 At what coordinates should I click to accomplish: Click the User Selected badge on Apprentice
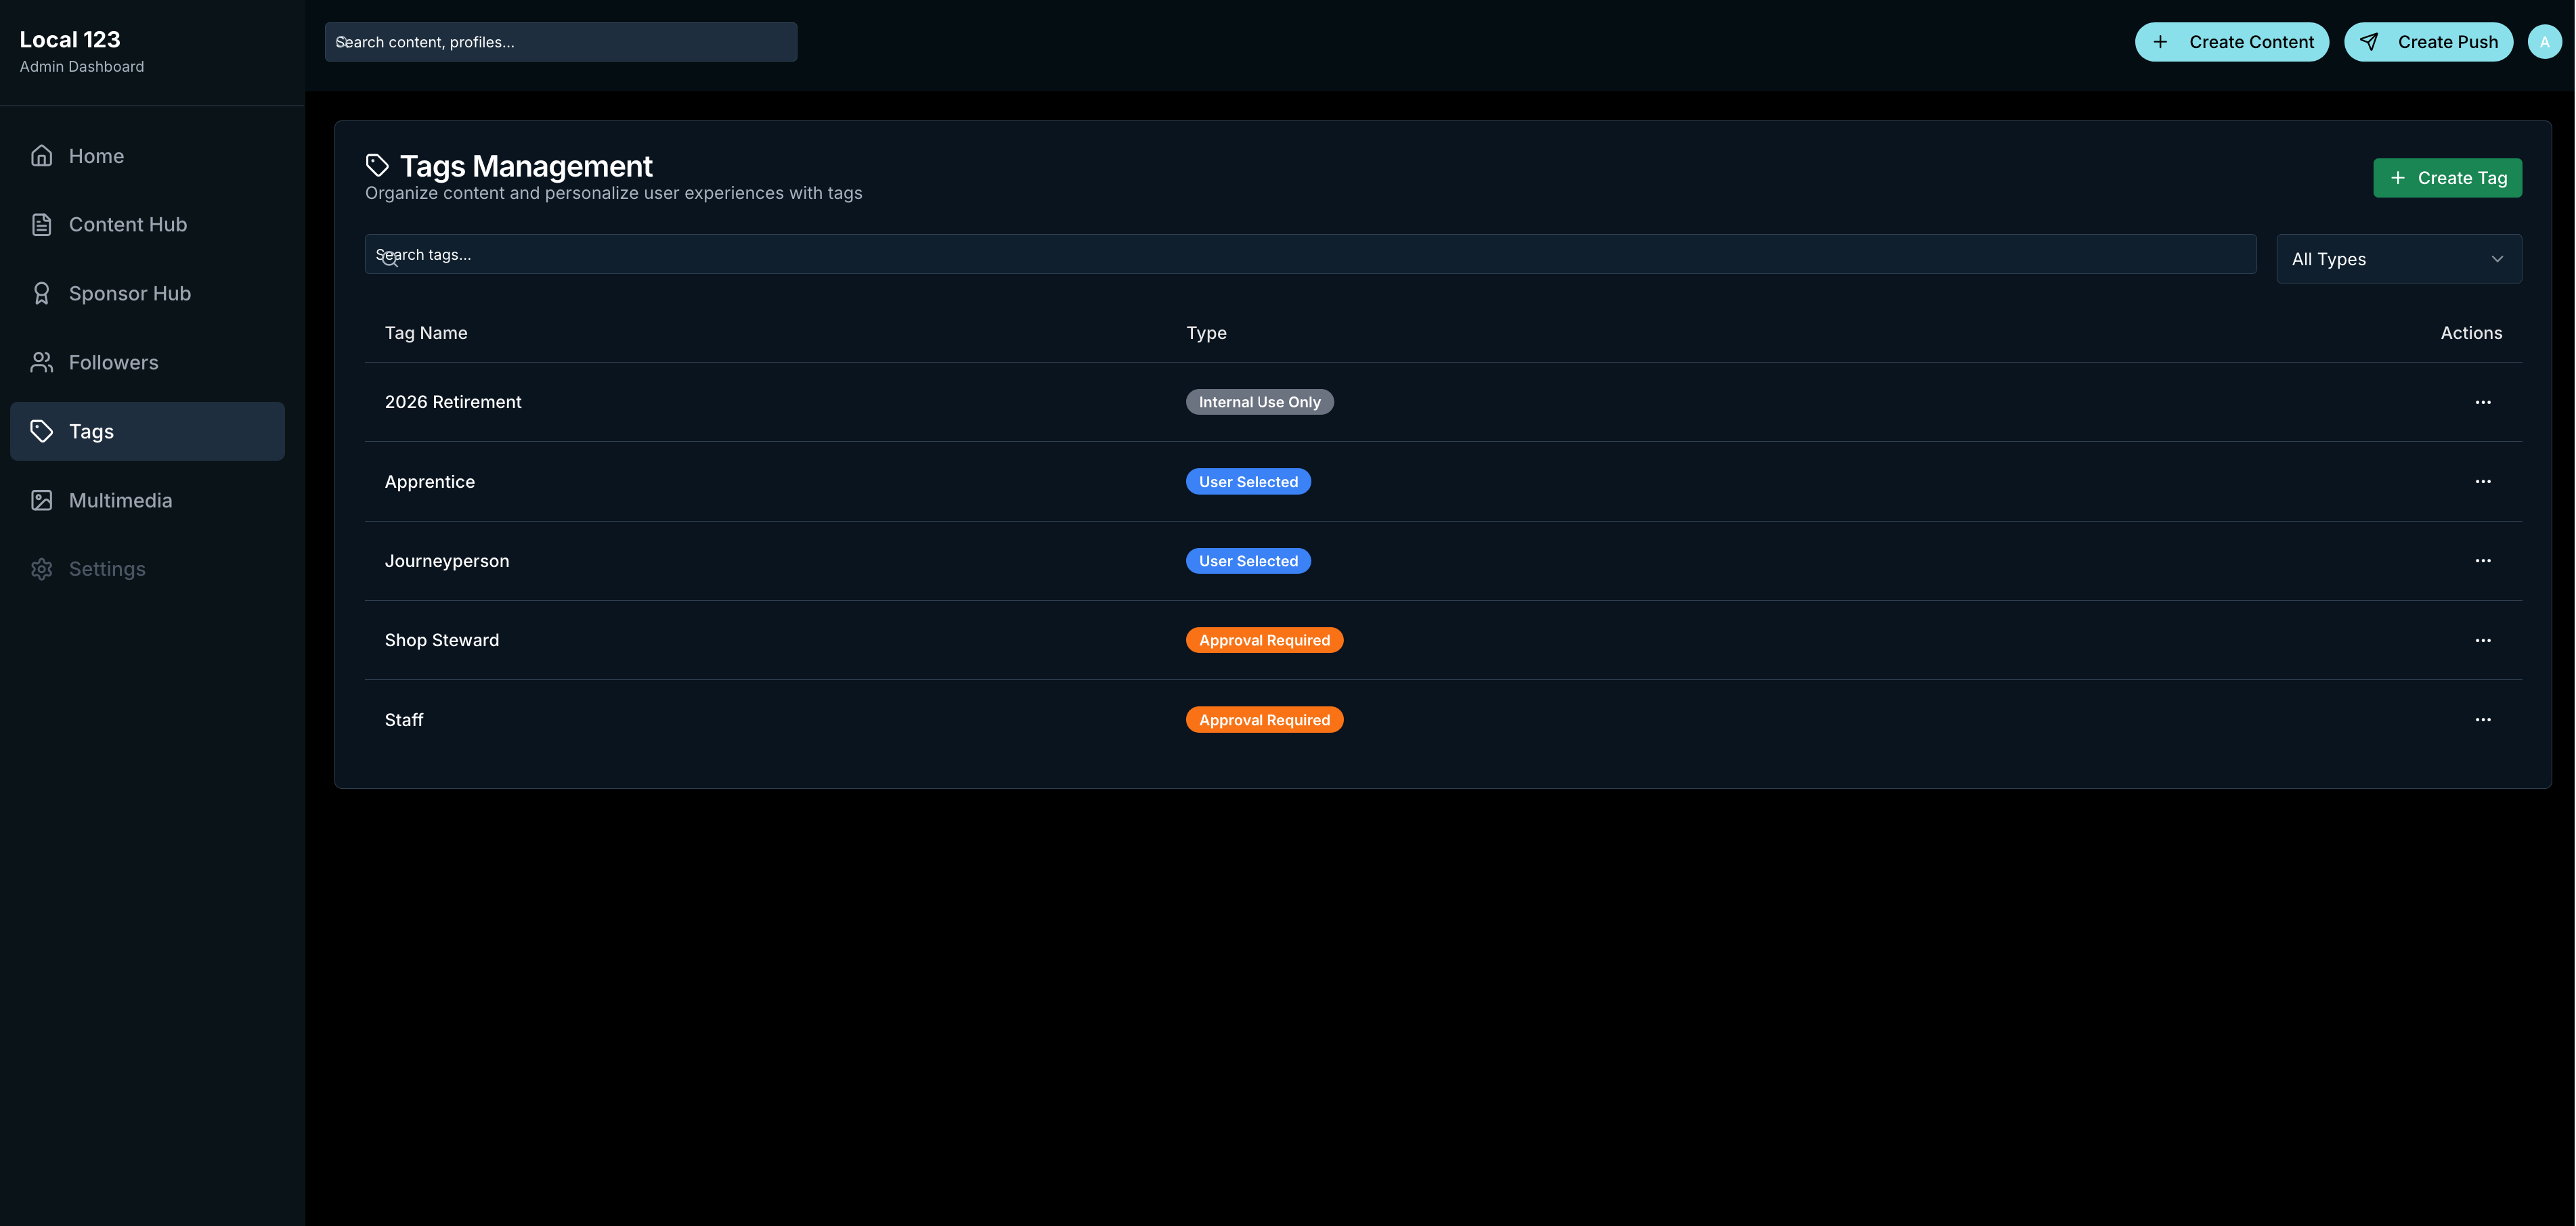point(1248,480)
